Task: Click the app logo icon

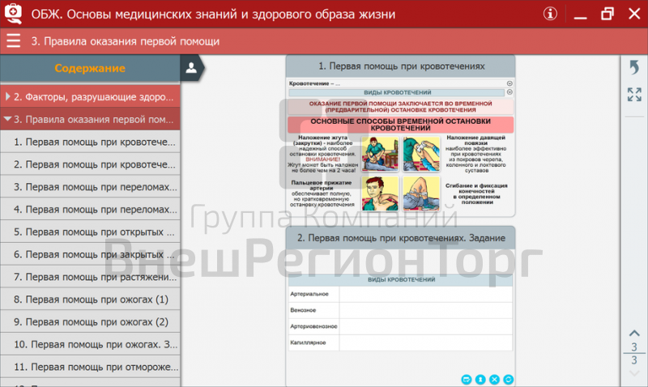Action: click(15, 14)
